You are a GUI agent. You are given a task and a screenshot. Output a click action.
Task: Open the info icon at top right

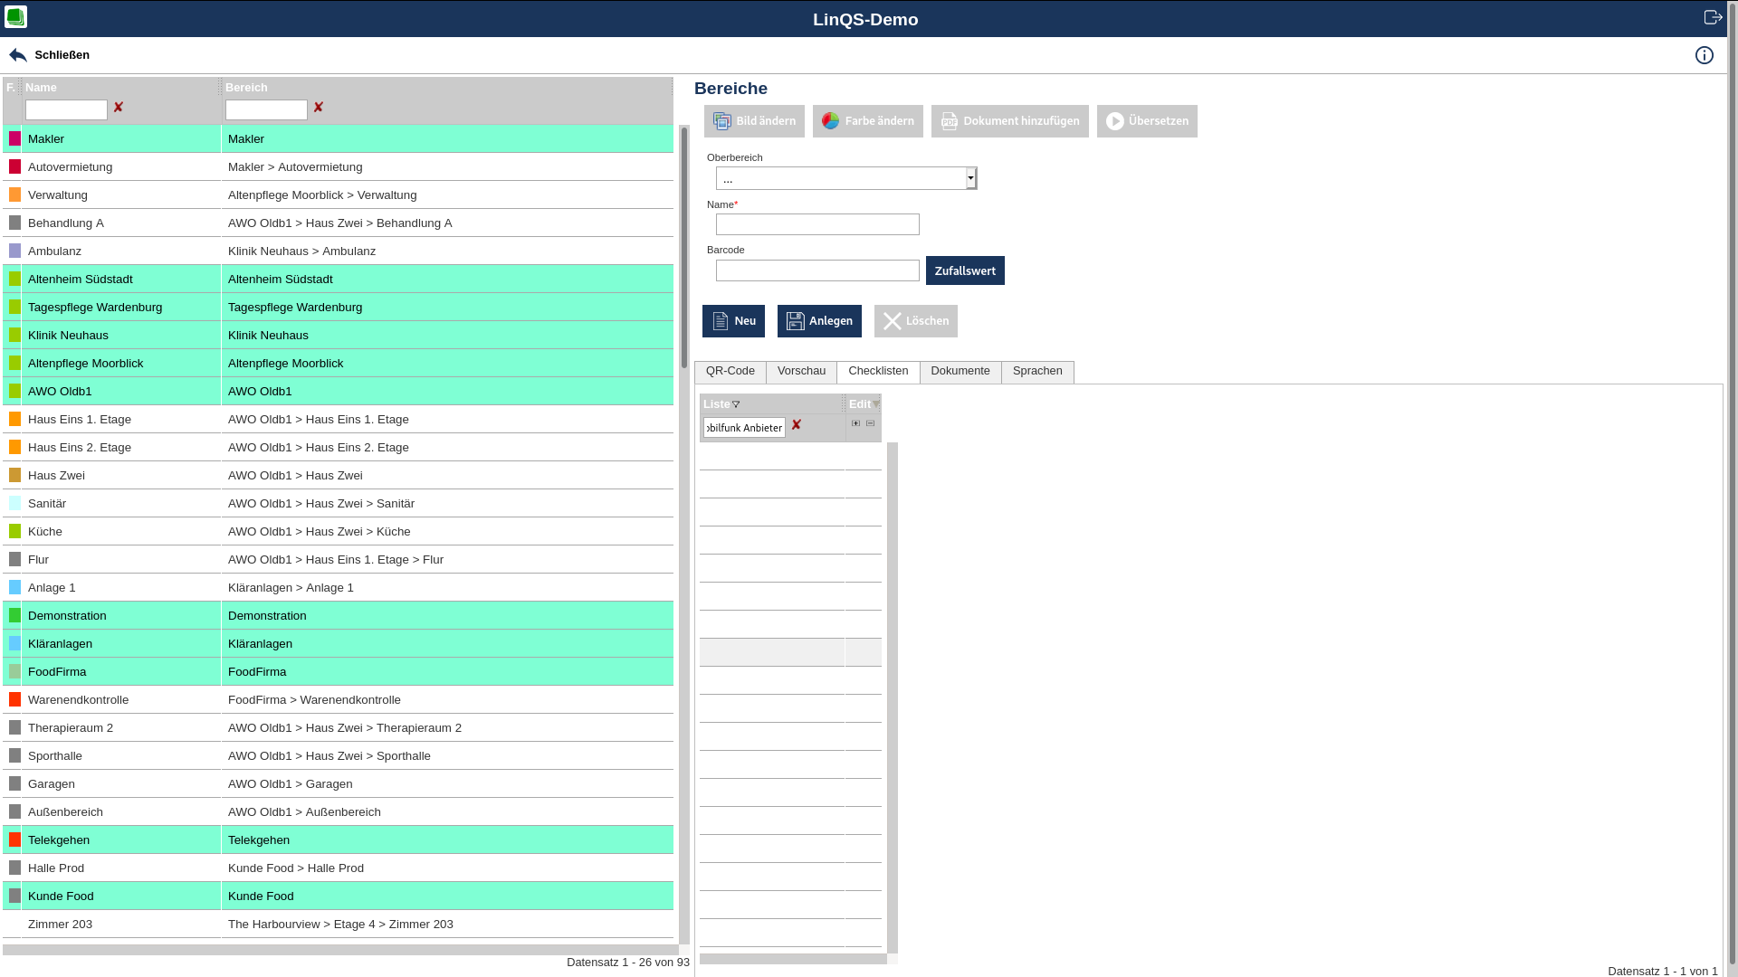pos(1704,55)
